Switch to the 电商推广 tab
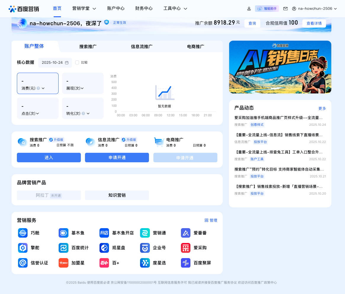This screenshot has width=345, height=294. [x=195, y=46]
